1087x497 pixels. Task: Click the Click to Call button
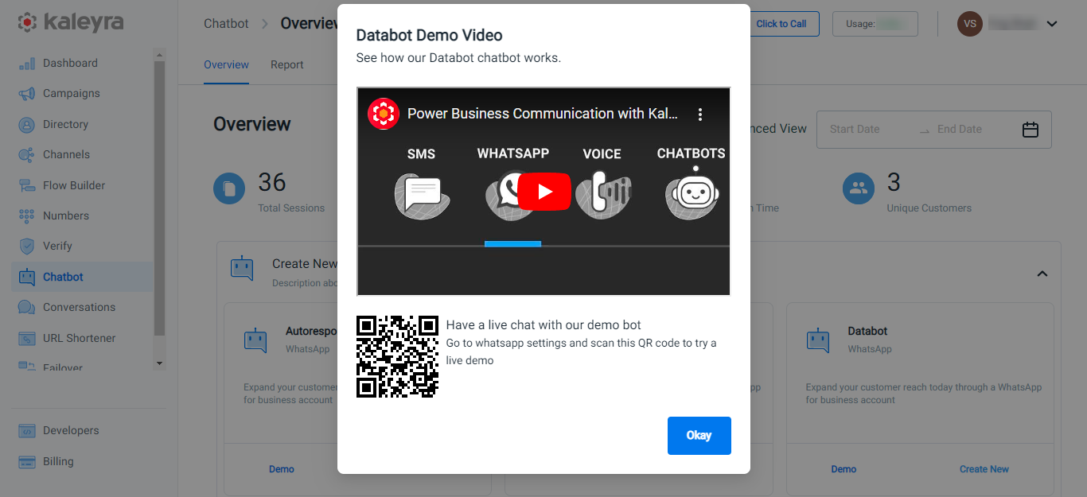[781, 24]
